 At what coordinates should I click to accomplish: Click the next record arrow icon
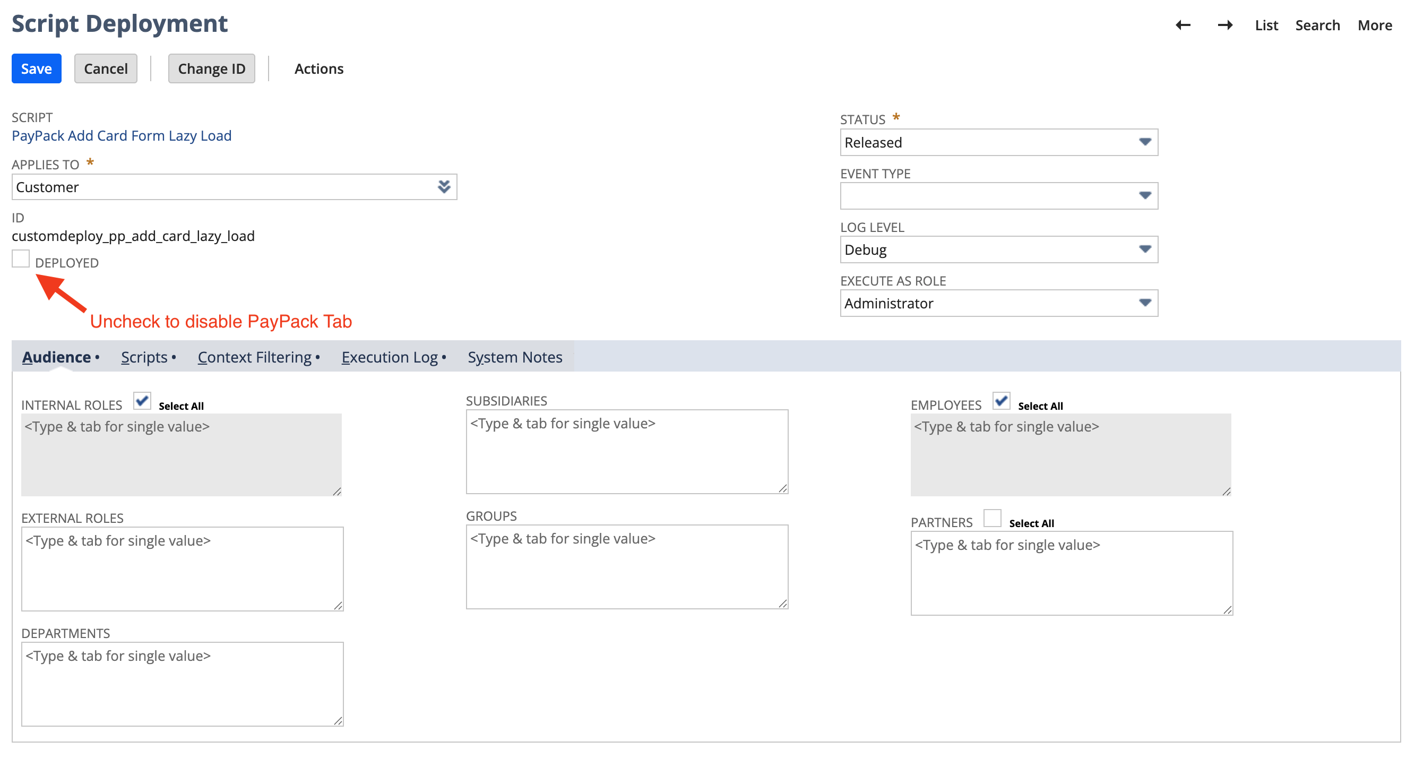[x=1225, y=25]
